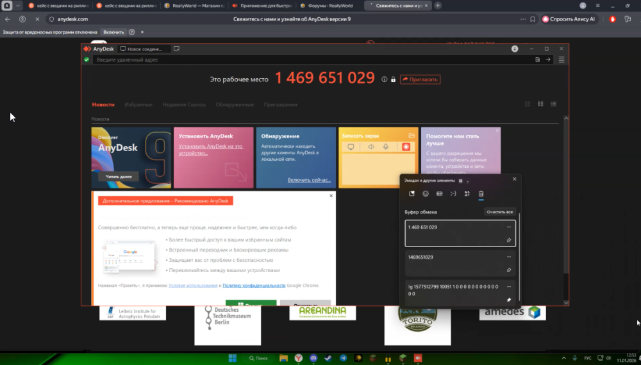This screenshot has height=365, width=641.
Task: Open the AnyDesk hamburger menu icon
Action: pyautogui.click(x=562, y=60)
